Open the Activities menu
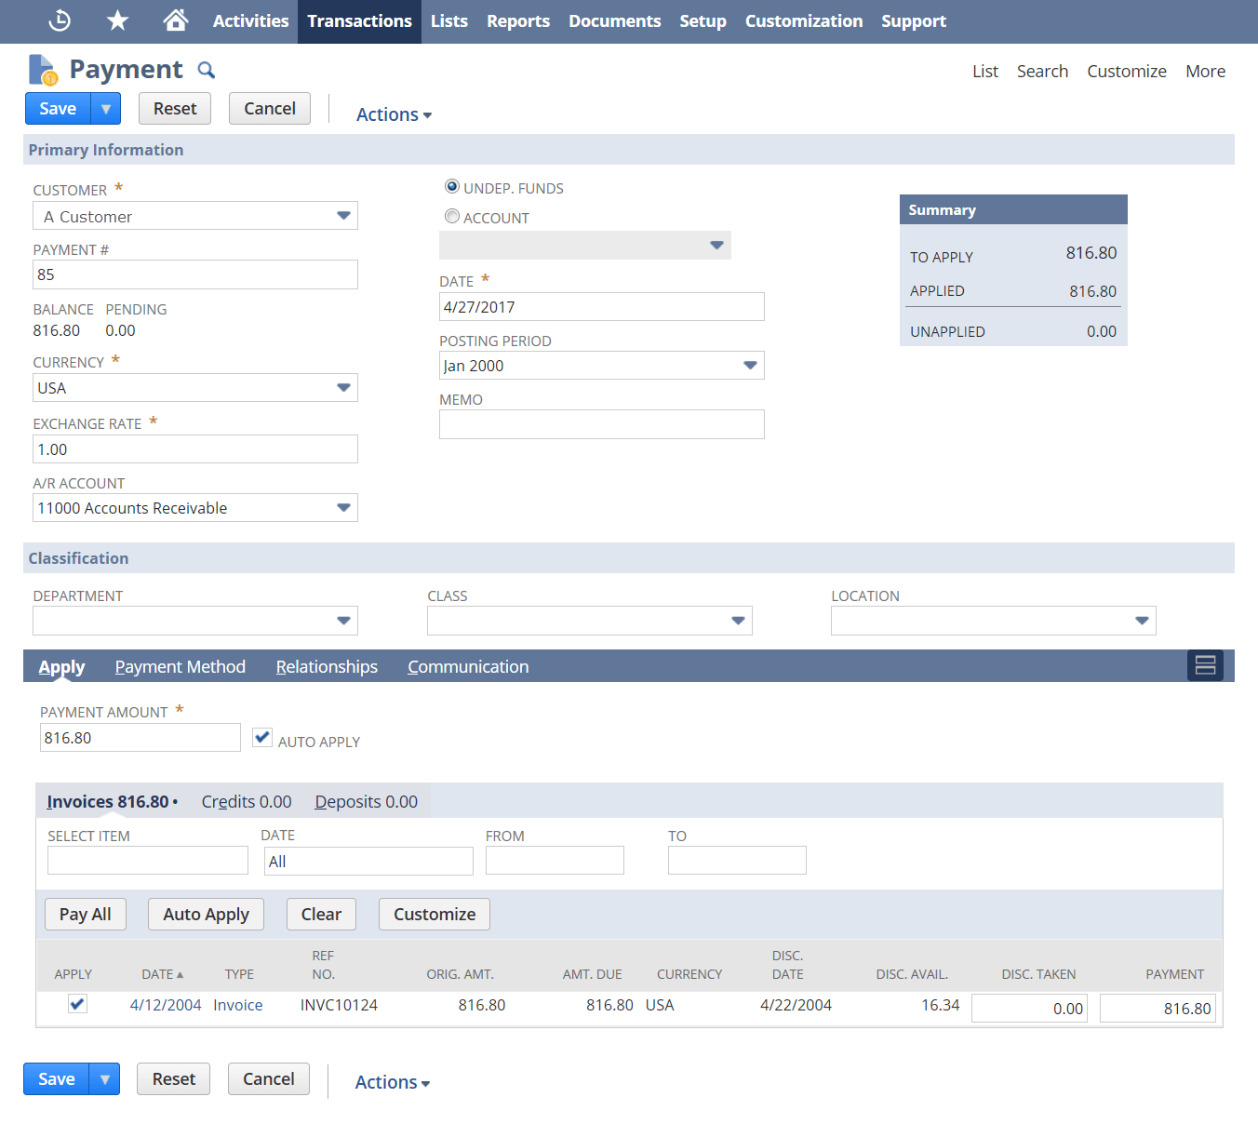The image size is (1258, 1124). [x=250, y=20]
